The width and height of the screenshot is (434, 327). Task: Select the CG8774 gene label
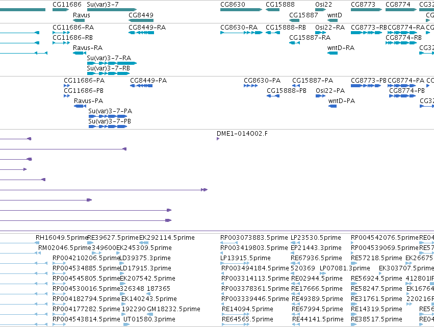click(398, 5)
